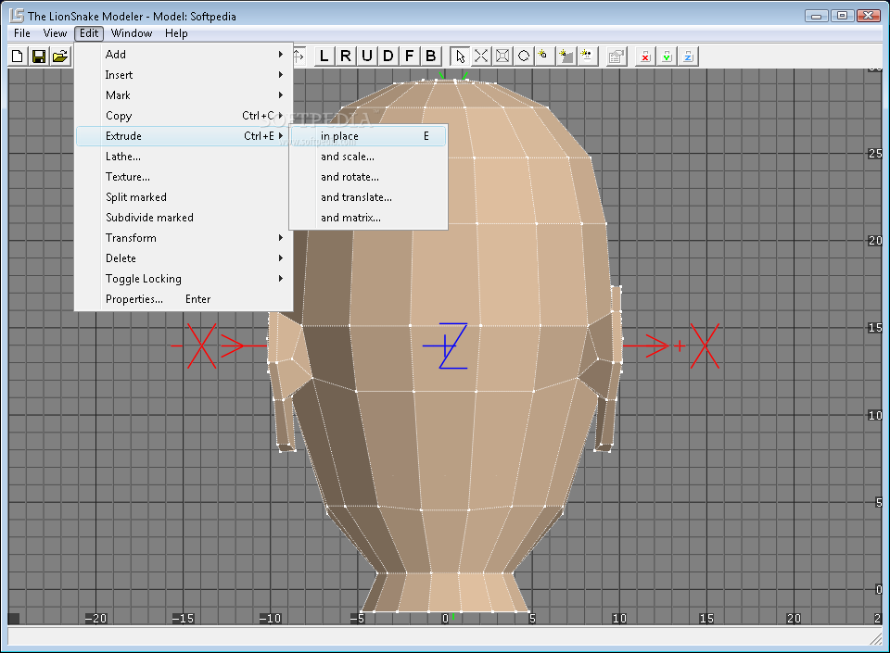
Task: Open the Window menu
Action: pyautogui.click(x=132, y=32)
